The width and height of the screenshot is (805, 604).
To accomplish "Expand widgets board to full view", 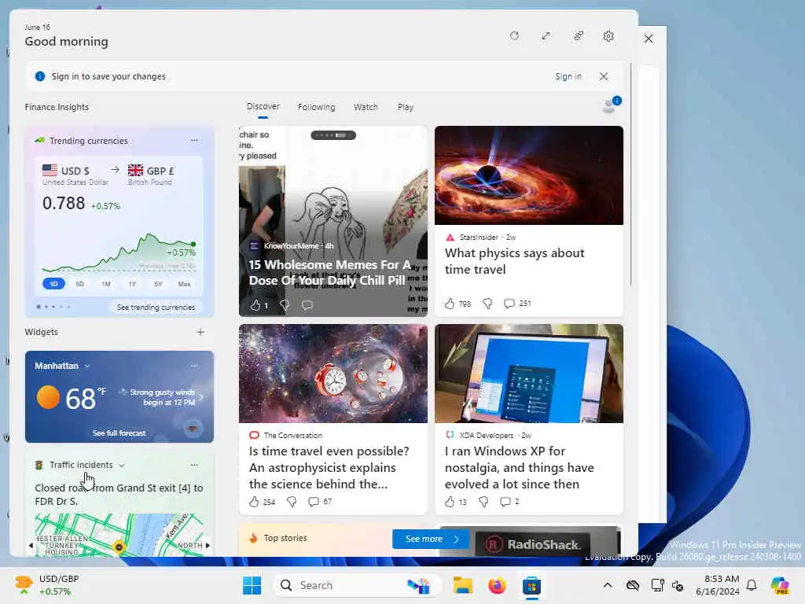I will coord(546,36).
